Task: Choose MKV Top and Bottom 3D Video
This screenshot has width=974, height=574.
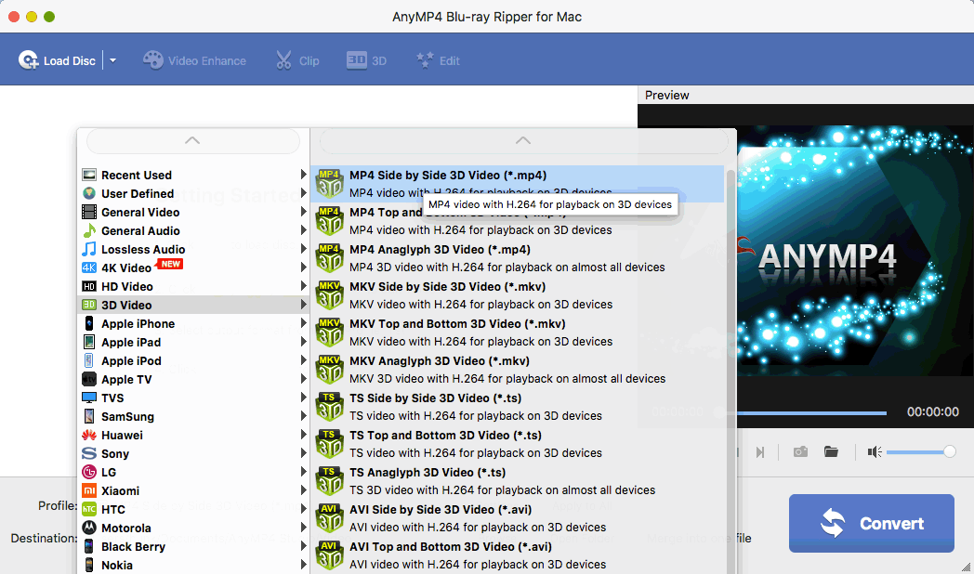Action: 518,333
